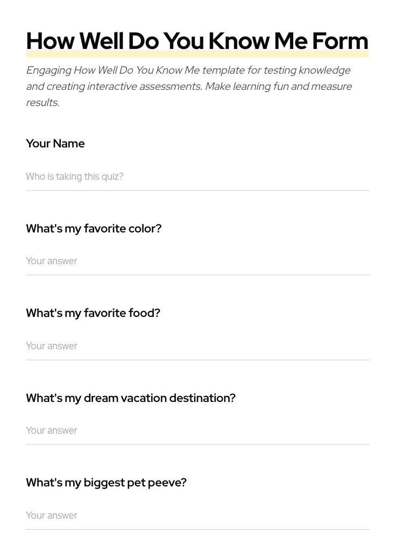Click the 'Who is taking this quiz?' placeholder text

pos(74,176)
